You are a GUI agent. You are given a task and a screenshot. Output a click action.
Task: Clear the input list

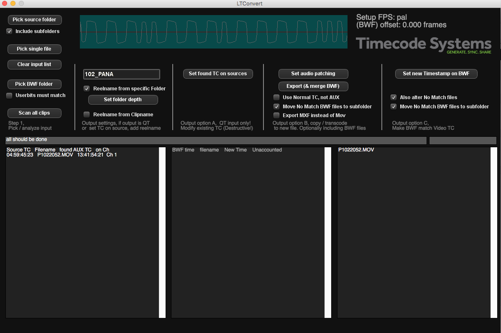(x=34, y=64)
